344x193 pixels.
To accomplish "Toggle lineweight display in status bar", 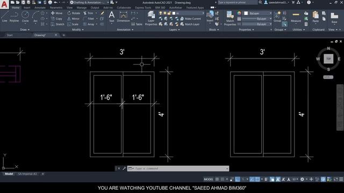I will pos(267,179).
